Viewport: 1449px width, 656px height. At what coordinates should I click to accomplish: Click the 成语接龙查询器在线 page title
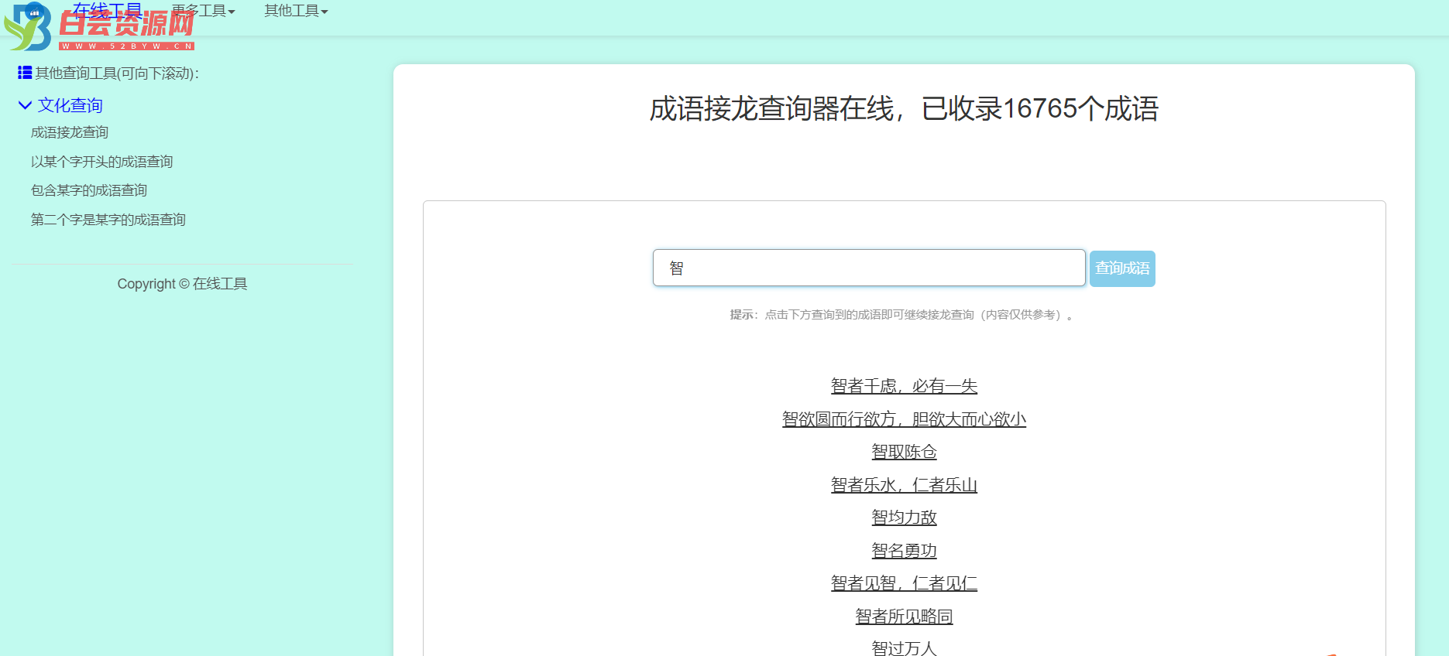click(904, 109)
